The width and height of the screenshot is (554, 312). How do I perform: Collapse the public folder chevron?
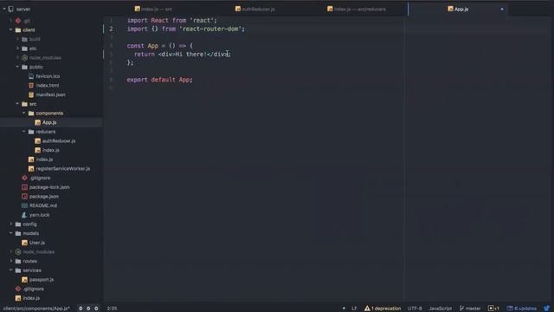pos(17,67)
